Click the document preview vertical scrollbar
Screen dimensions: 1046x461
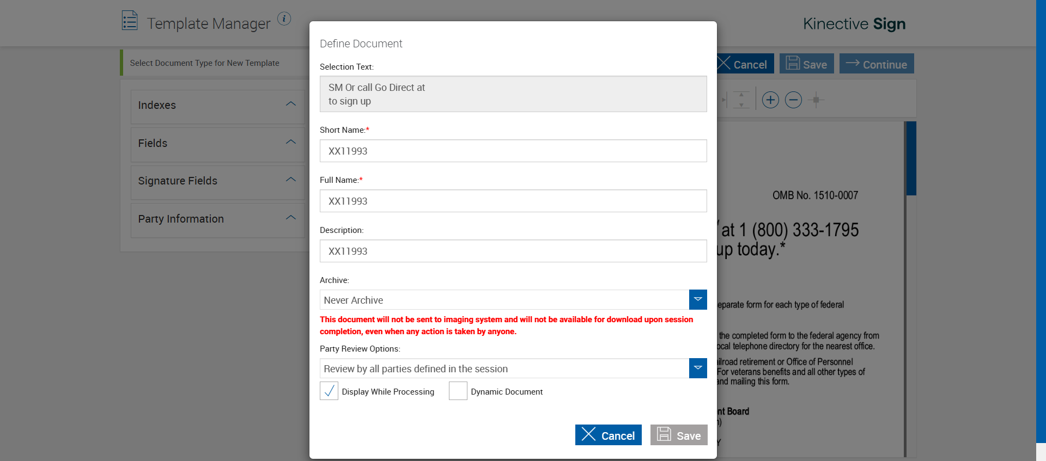[x=910, y=158]
